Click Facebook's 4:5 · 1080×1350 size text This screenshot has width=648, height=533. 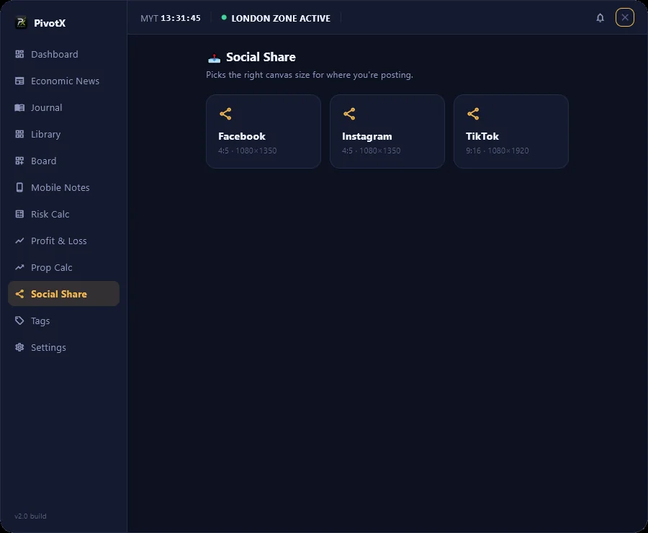click(247, 151)
